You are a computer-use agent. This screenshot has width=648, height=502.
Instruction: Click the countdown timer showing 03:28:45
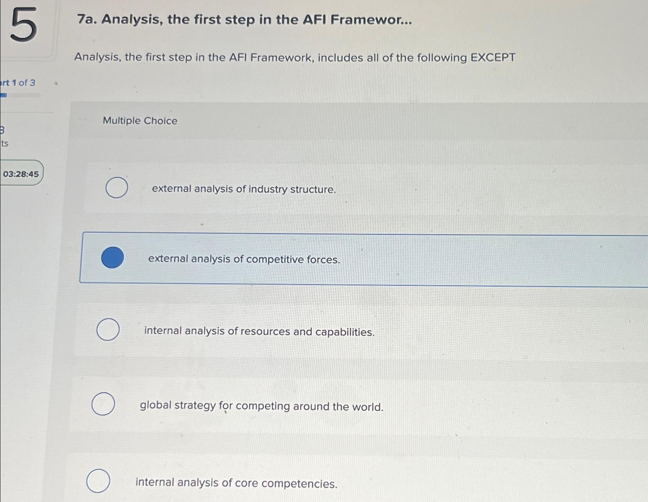point(20,174)
